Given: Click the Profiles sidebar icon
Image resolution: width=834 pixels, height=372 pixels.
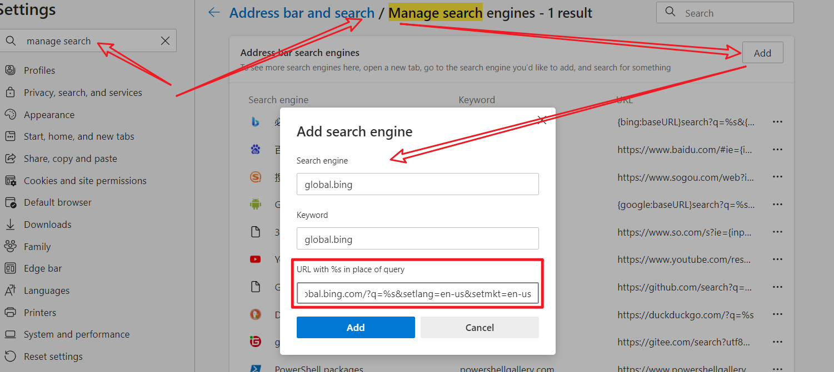Looking at the screenshot, I should click(x=10, y=70).
